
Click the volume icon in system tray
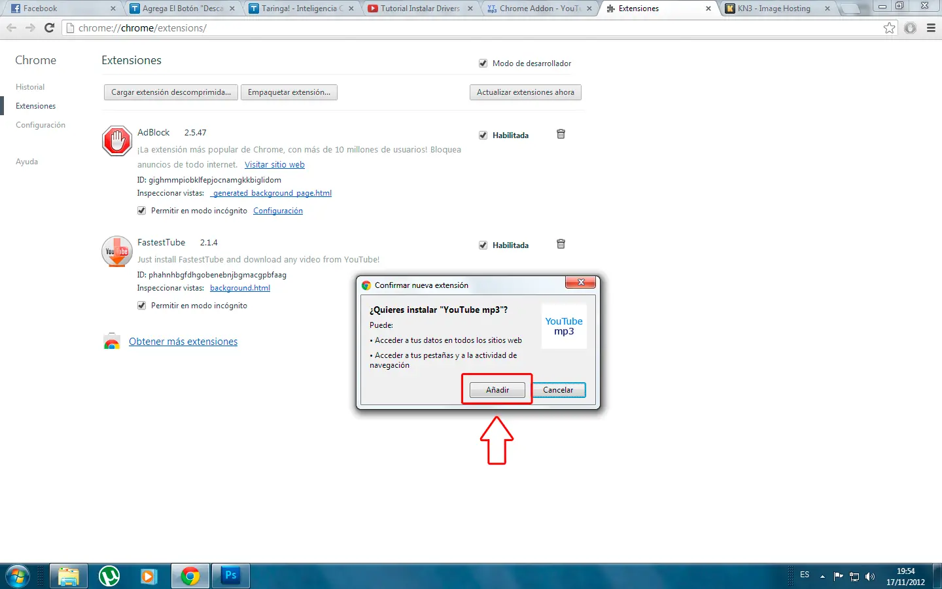click(x=870, y=577)
